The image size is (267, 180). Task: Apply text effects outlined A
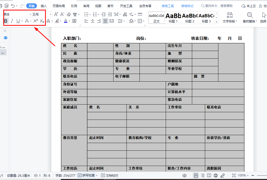coord(48,21)
